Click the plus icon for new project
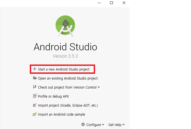The width and height of the screenshot is (191, 129). click(x=35, y=69)
